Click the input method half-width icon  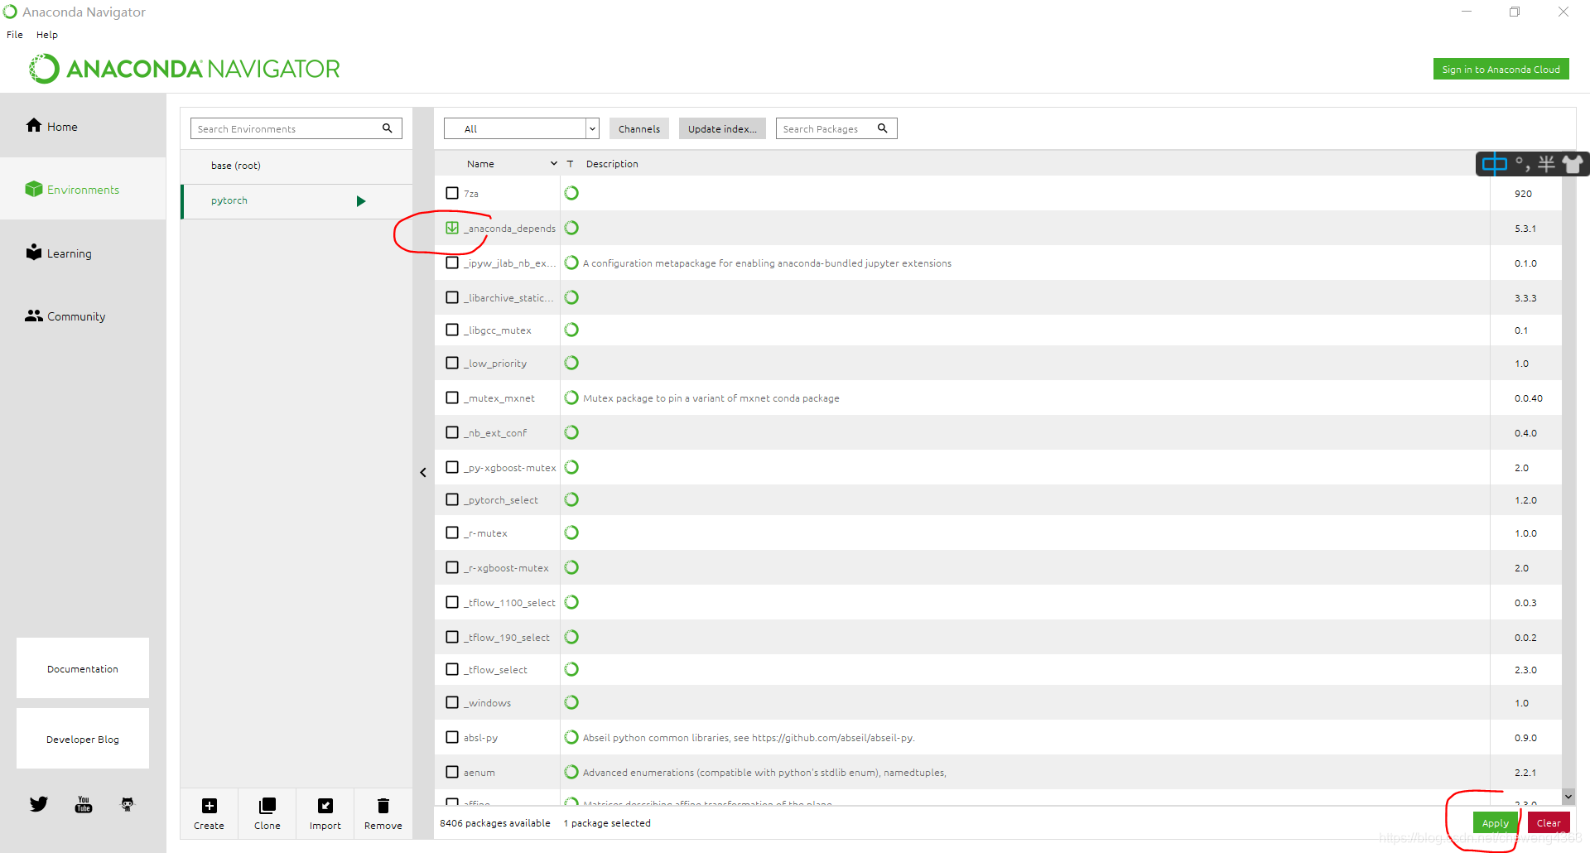(x=1547, y=164)
